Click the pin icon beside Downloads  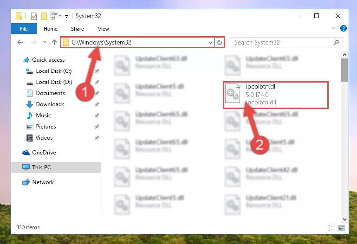click(97, 104)
